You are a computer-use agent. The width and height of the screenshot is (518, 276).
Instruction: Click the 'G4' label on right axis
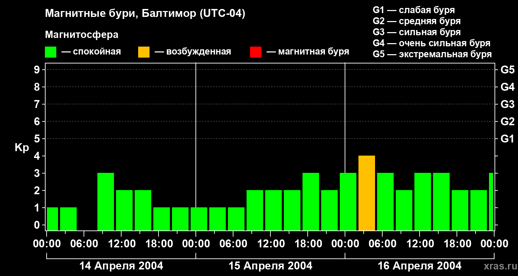pos(507,87)
